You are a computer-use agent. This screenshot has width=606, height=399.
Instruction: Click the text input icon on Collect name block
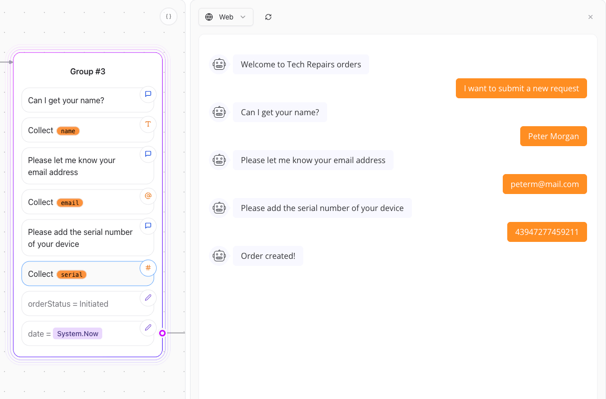pos(148,124)
